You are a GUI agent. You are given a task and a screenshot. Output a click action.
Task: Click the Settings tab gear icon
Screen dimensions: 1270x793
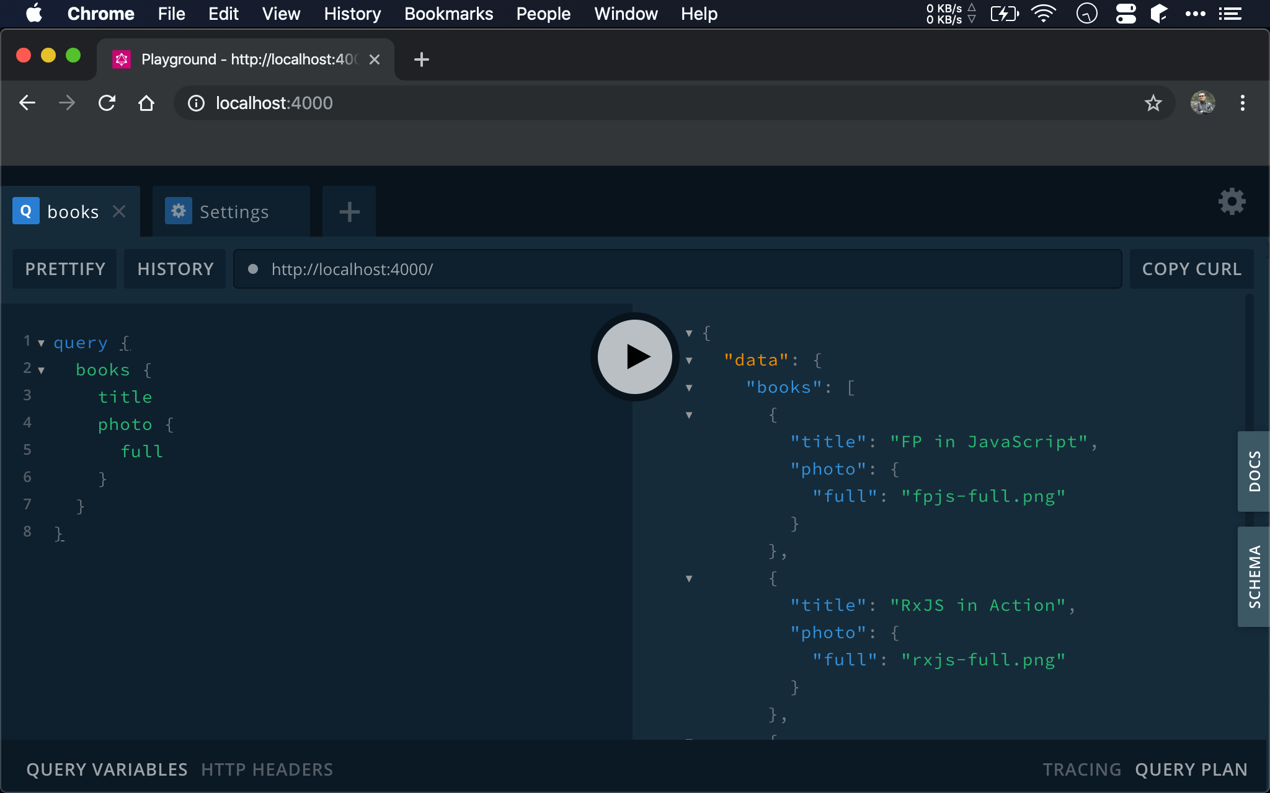[179, 211]
